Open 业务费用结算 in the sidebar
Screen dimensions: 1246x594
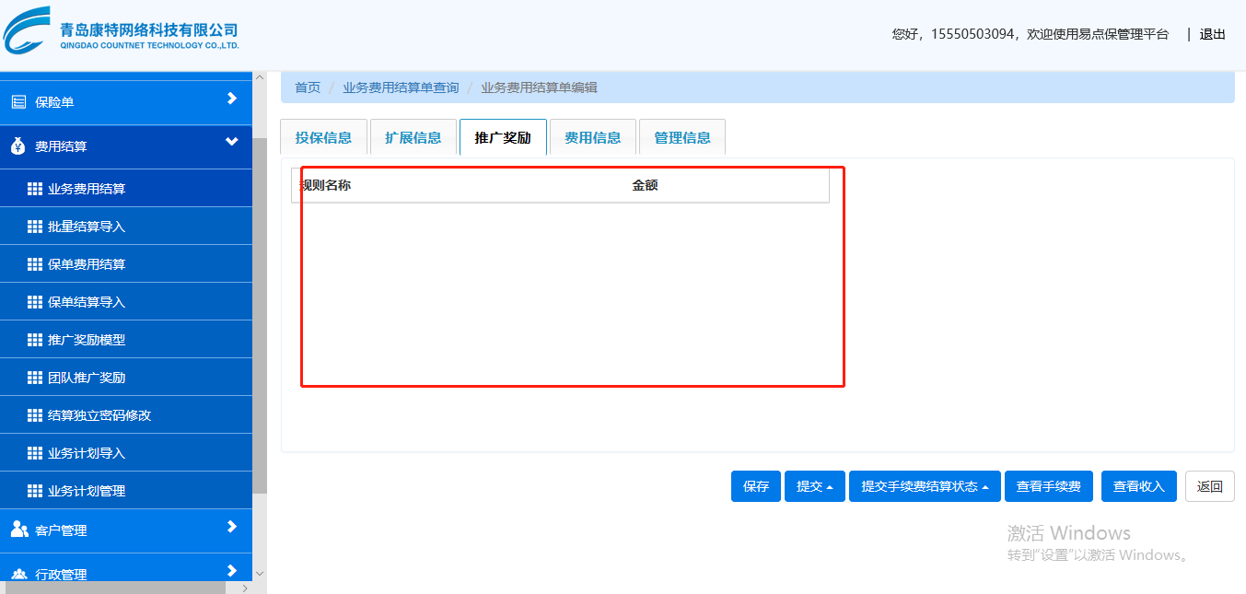click(x=126, y=189)
